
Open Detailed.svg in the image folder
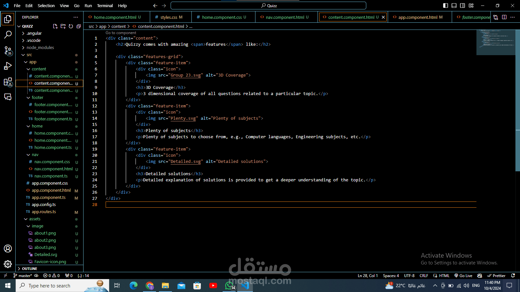click(46, 255)
